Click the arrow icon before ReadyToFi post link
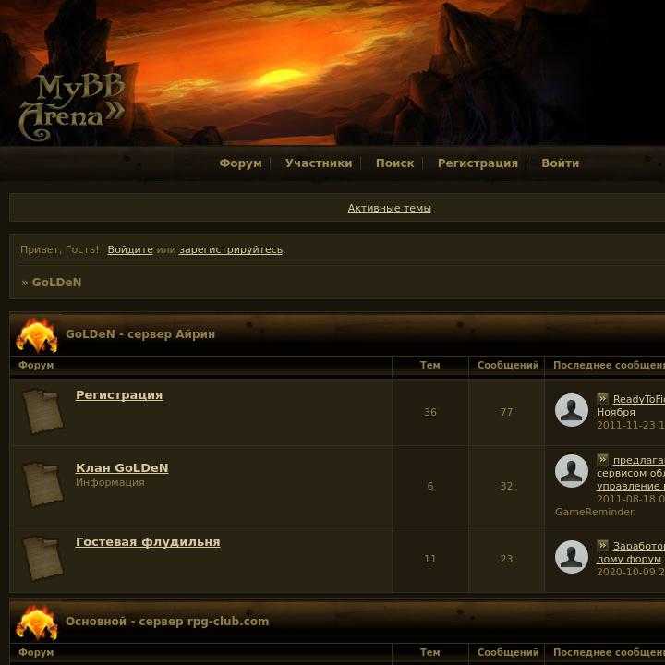This screenshot has height=665, width=665. [602, 398]
